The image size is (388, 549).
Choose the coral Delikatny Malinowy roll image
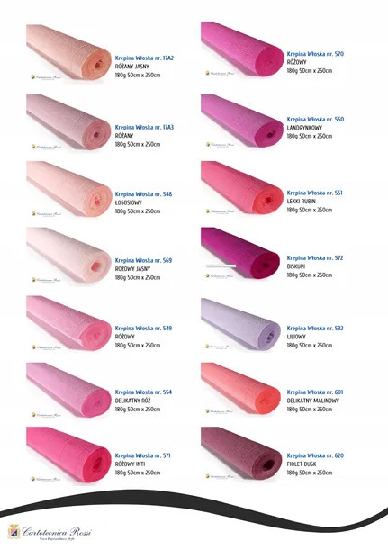click(x=240, y=388)
